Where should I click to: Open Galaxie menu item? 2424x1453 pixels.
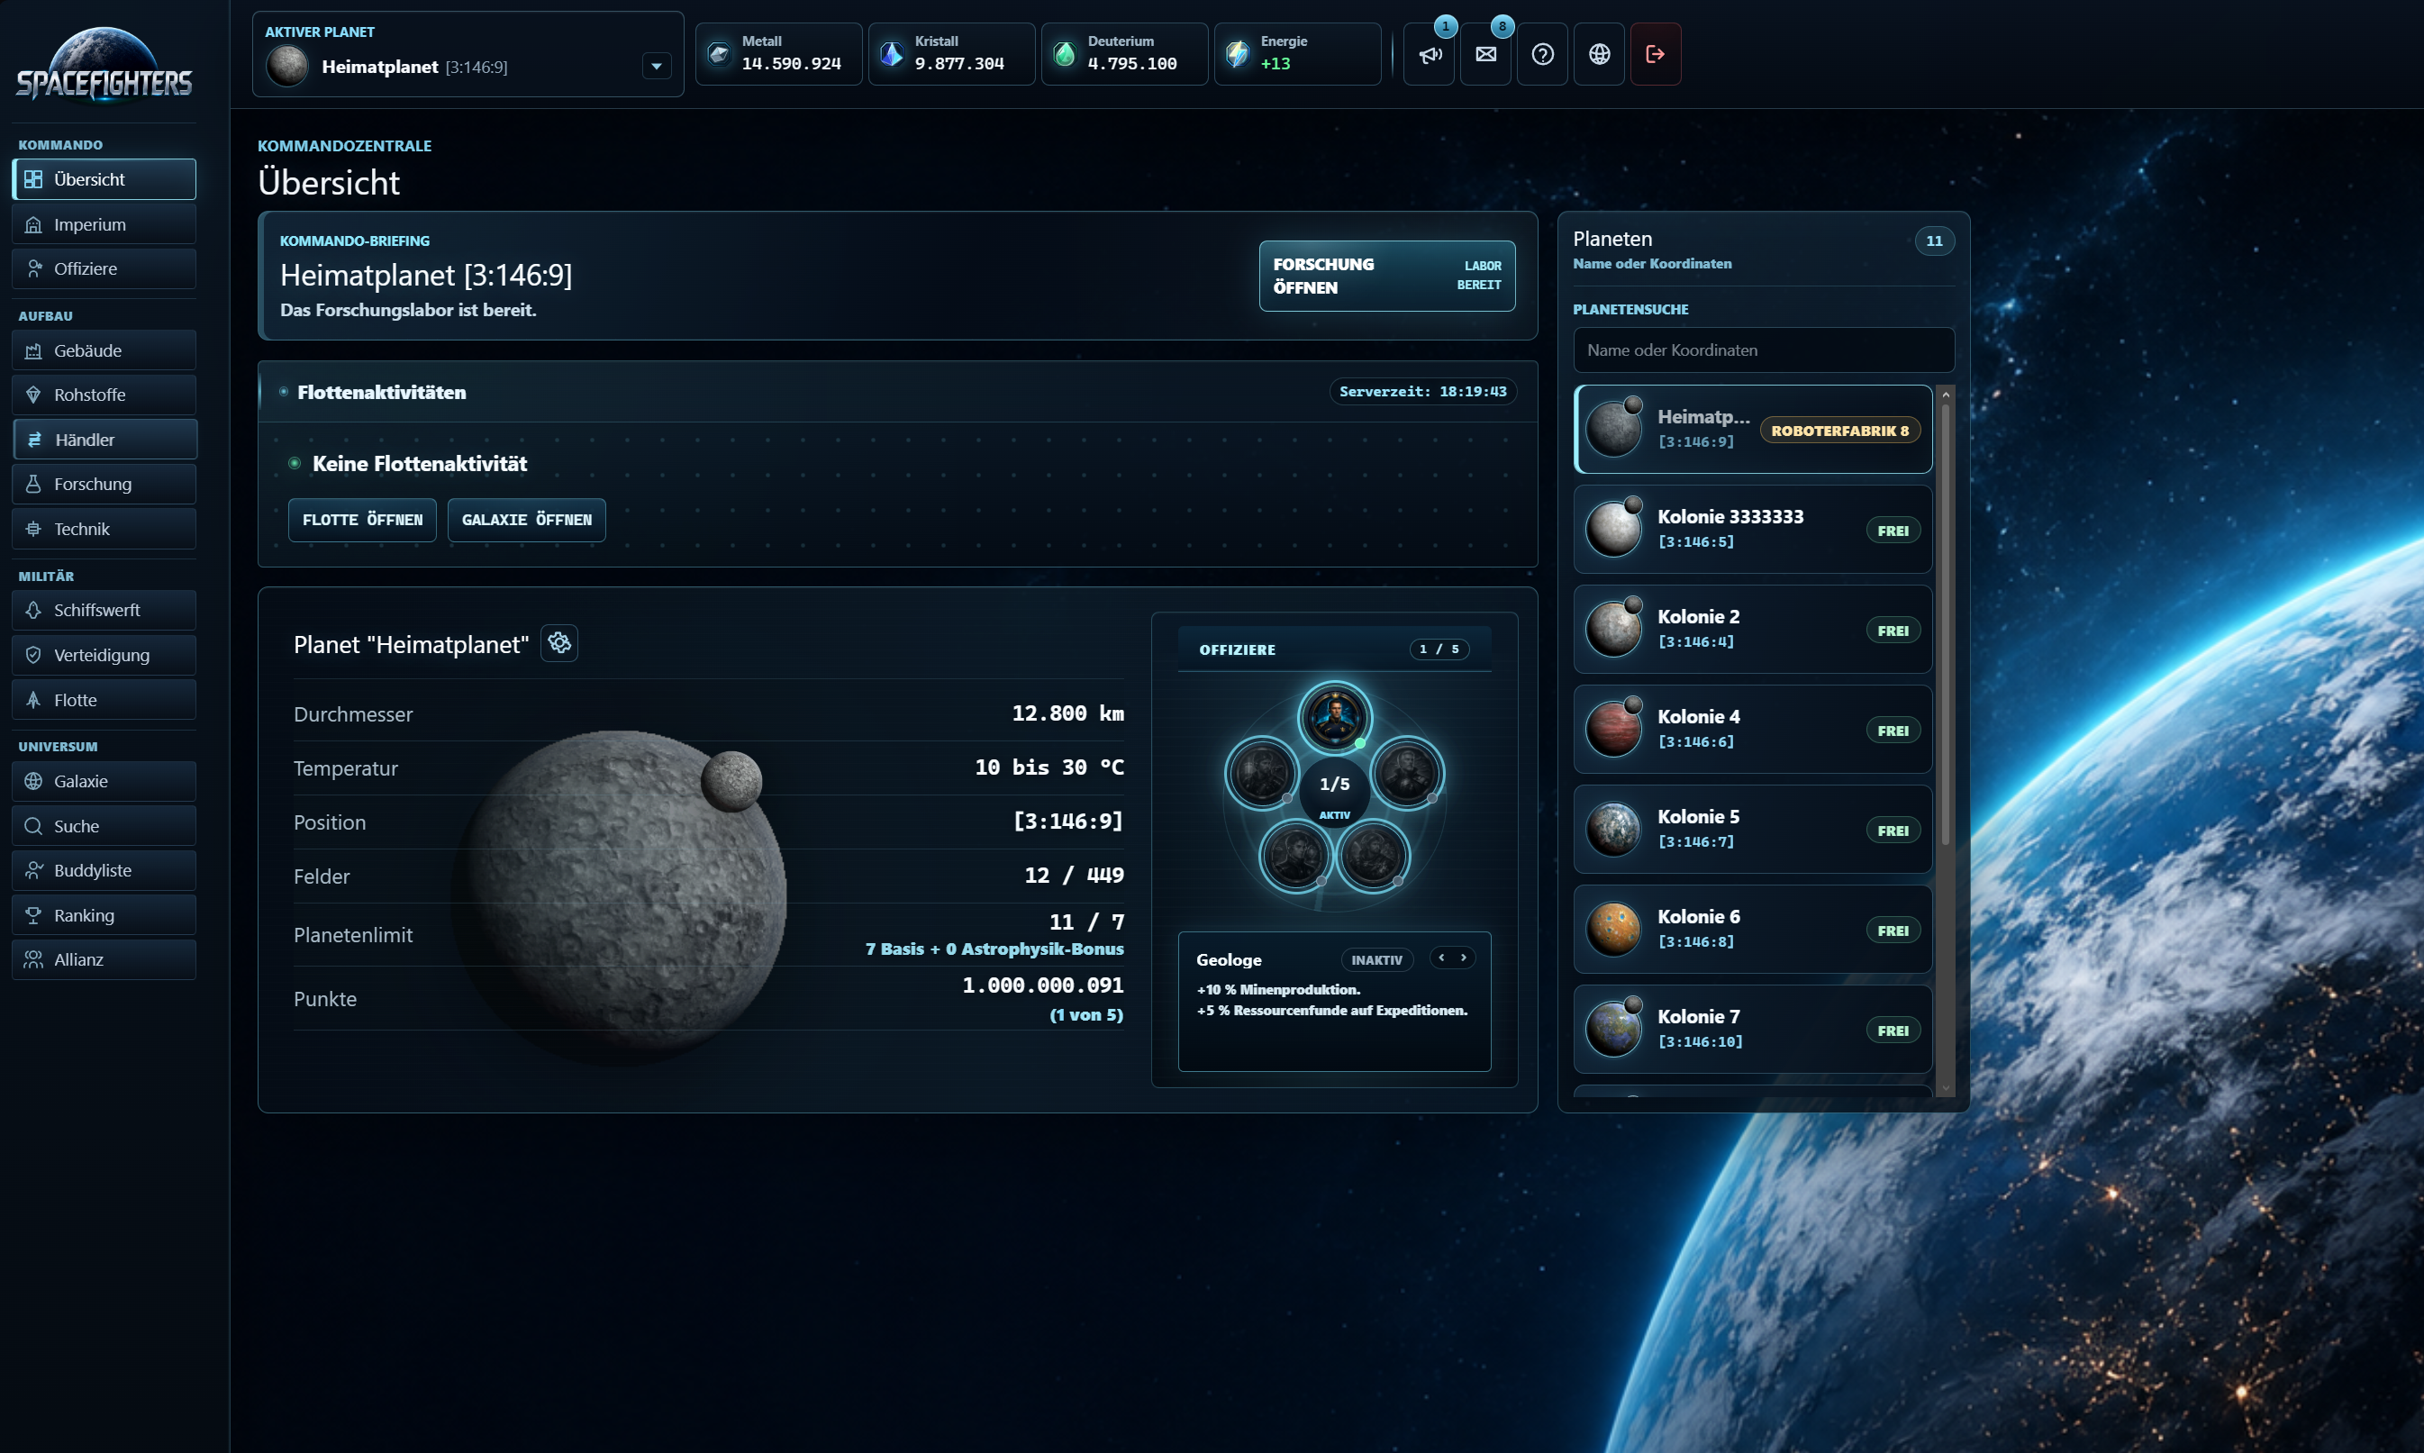point(104,781)
